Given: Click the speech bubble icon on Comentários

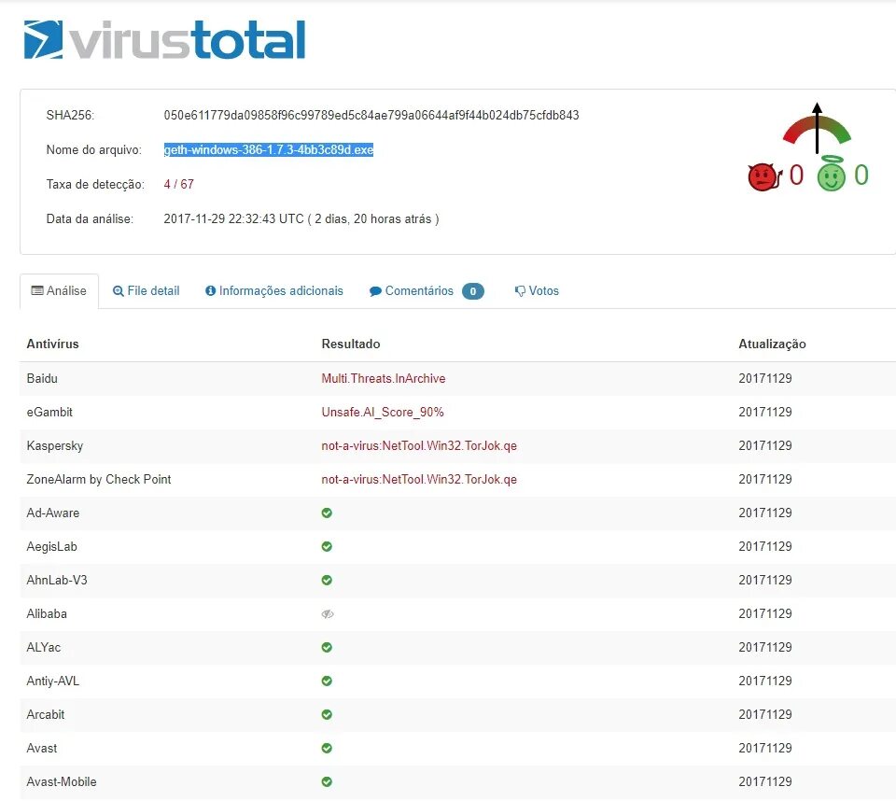Looking at the screenshot, I should (375, 291).
